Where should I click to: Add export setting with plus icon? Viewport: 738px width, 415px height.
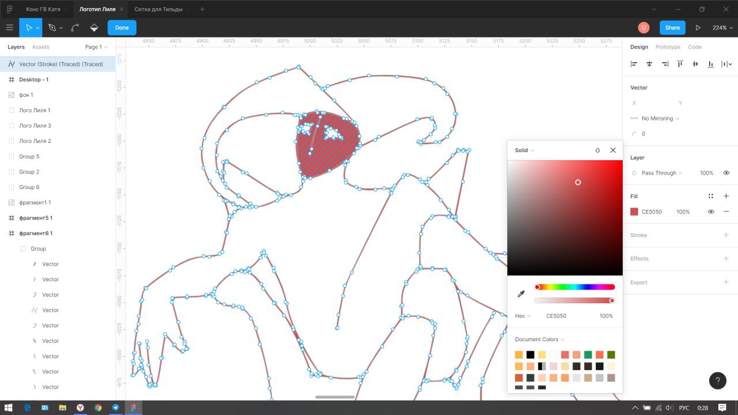pyautogui.click(x=726, y=282)
